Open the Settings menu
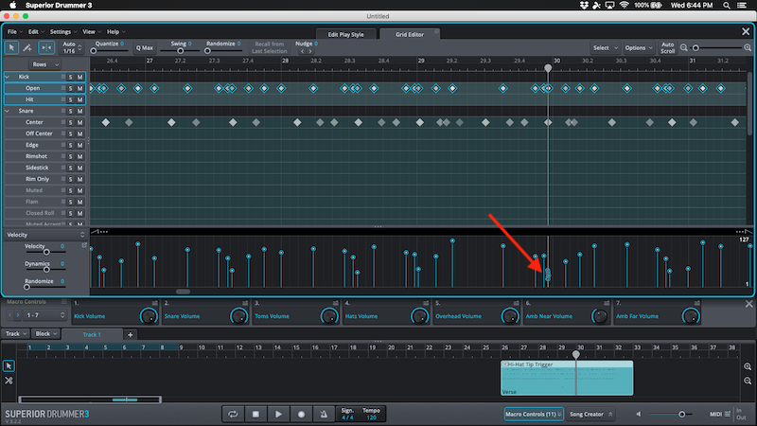This screenshot has height=426, width=757. tap(63, 32)
